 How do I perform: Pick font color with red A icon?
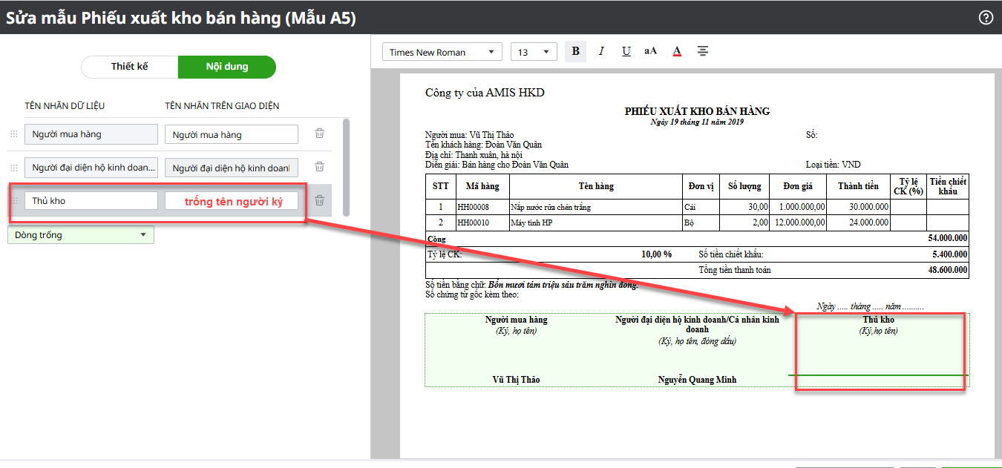676,51
